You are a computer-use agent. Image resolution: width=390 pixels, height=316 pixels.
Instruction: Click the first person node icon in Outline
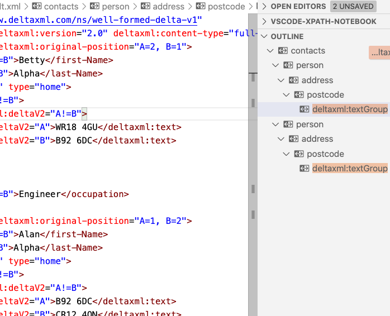tap(288, 65)
